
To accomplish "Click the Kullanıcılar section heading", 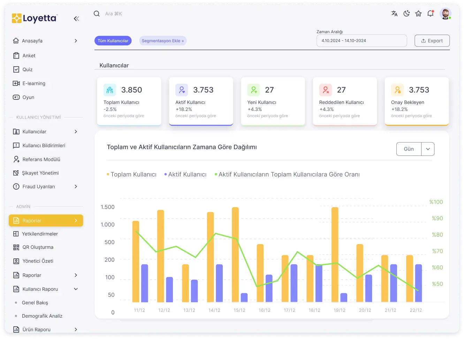I will pyautogui.click(x=114, y=65).
